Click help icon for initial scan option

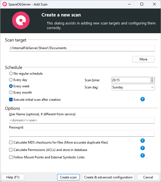point(143,99)
